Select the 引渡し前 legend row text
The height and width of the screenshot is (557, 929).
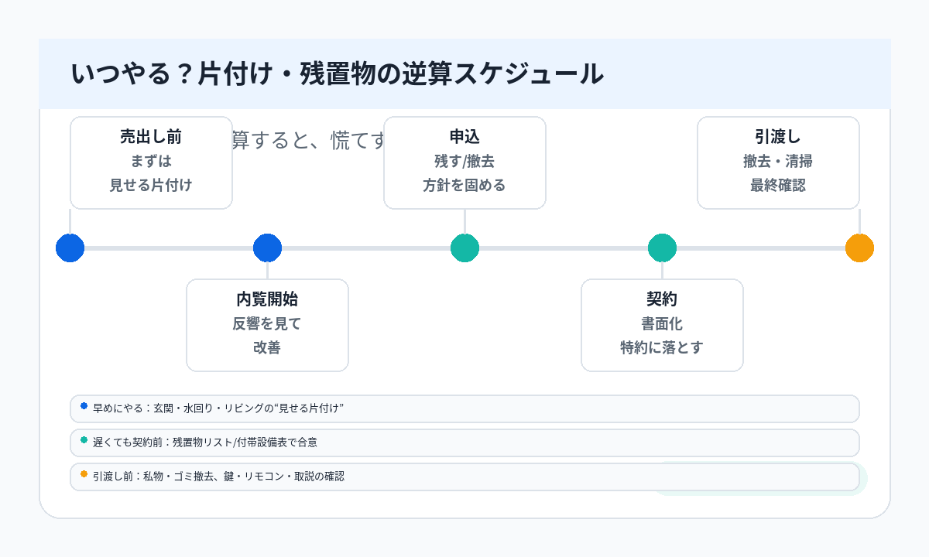[x=218, y=477]
